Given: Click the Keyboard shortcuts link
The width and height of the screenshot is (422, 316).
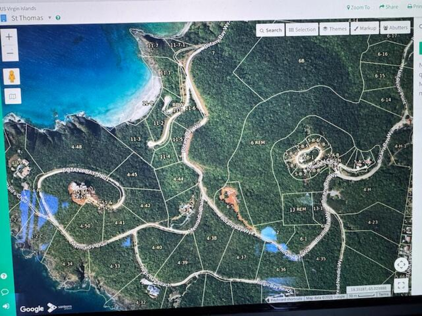Looking at the screenshot, I should coord(286,299).
